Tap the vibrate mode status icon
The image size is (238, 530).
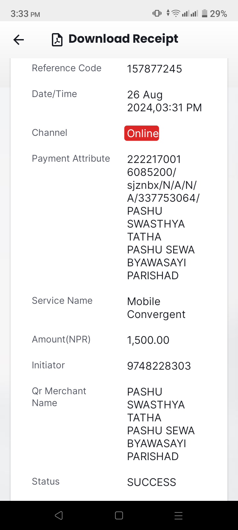(x=157, y=14)
